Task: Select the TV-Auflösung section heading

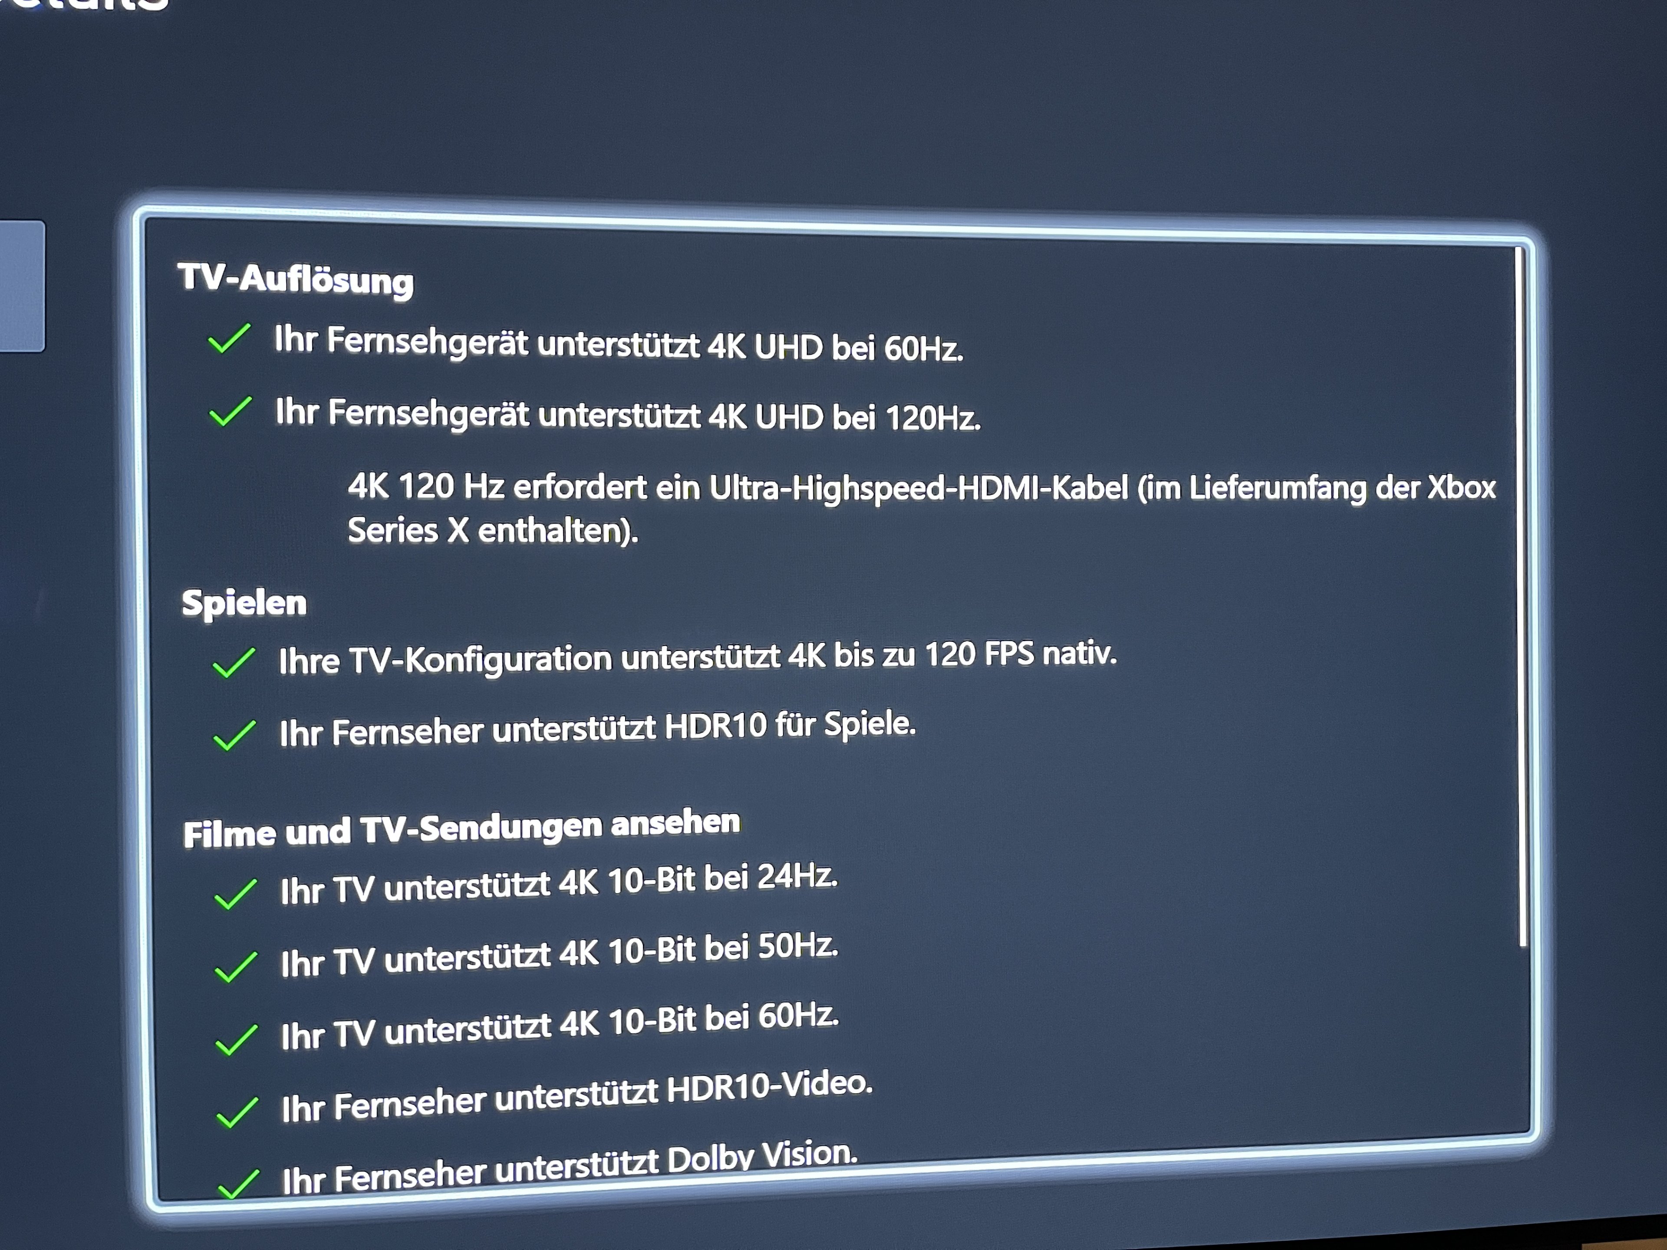Action: 296,279
